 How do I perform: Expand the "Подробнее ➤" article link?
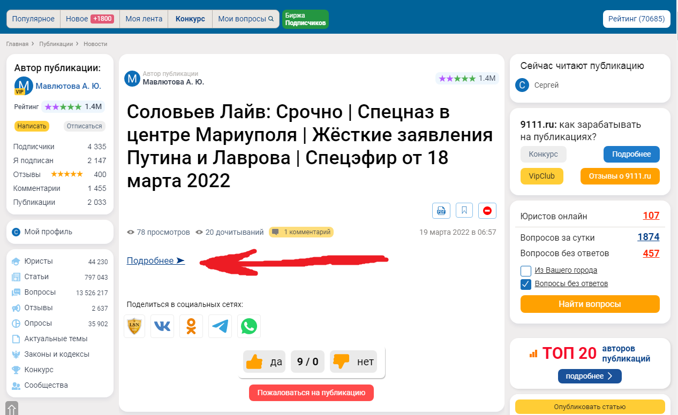tap(155, 261)
